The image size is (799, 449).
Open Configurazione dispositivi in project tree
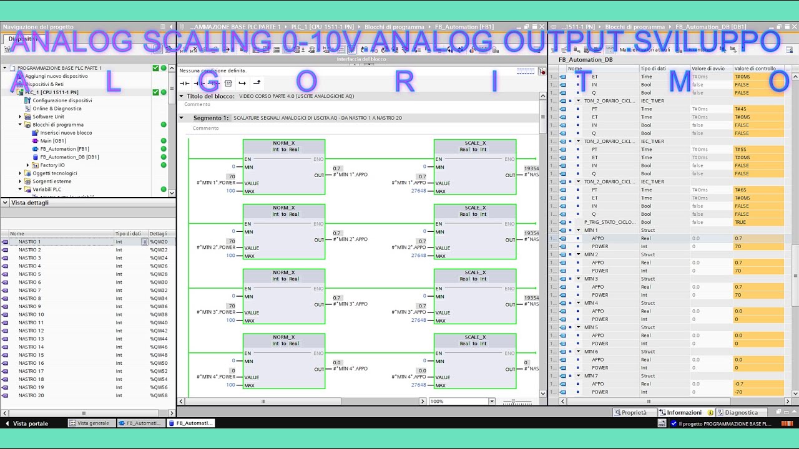tap(62, 100)
